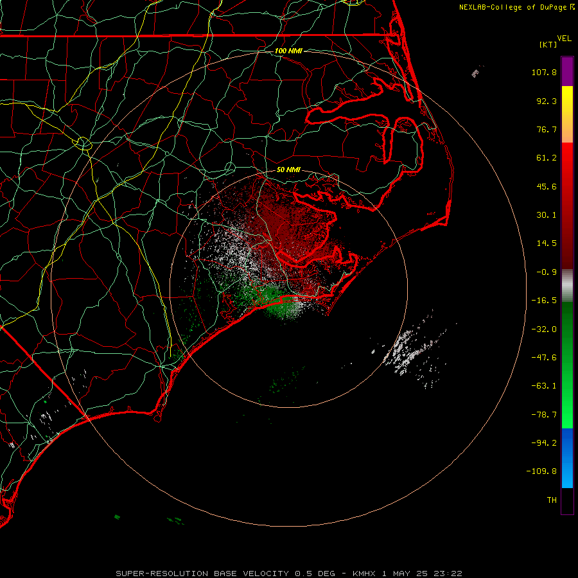578x578 pixels.
Task: Click the 50 NMI range ring label
Action: click(288, 170)
